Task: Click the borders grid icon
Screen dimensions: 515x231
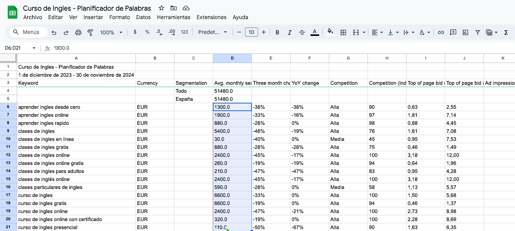Action: tap(343, 32)
